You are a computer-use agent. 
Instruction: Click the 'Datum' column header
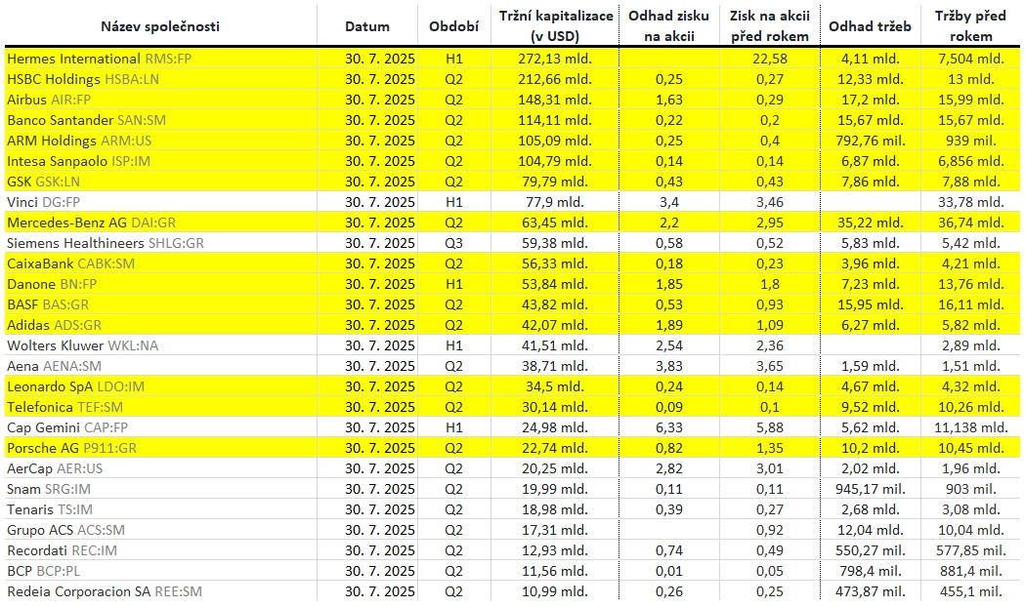pyautogui.click(x=367, y=26)
